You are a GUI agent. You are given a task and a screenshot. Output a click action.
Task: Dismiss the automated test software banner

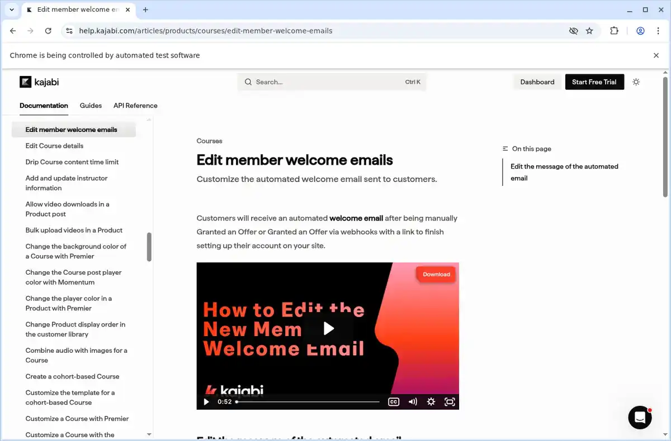(656, 55)
